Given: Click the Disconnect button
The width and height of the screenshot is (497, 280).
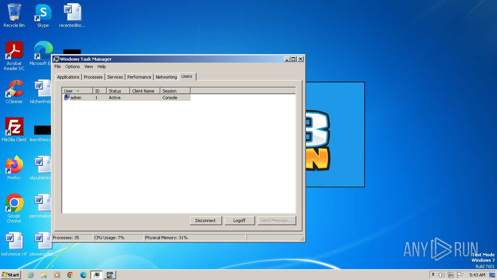Looking at the screenshot, I should (205, 220).
